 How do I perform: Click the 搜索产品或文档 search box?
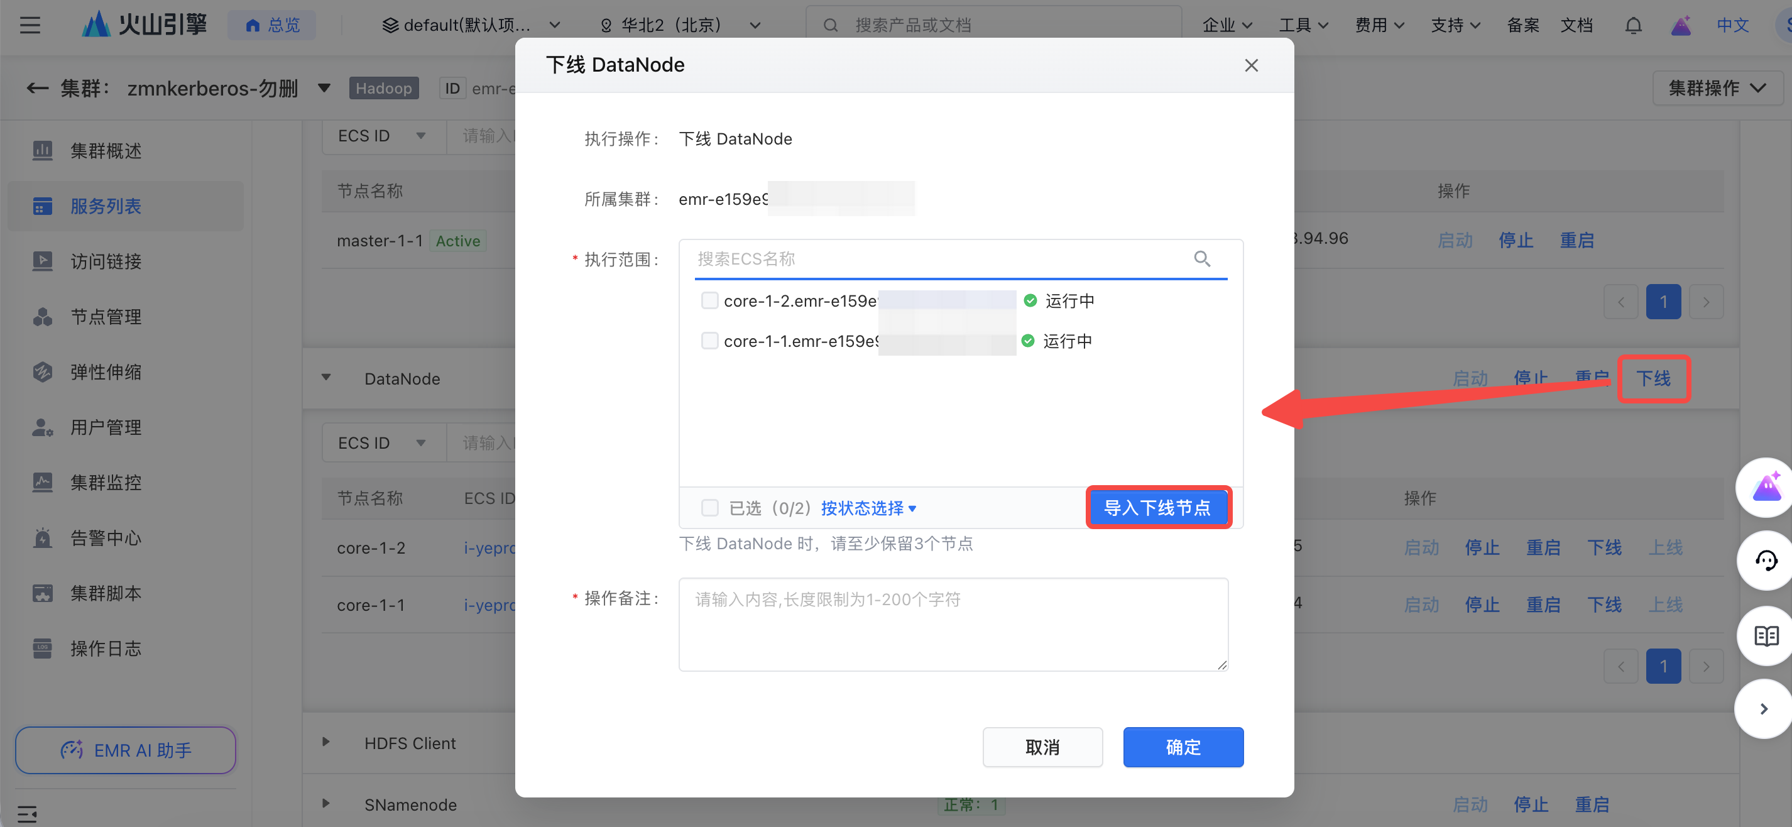[993, 26]
